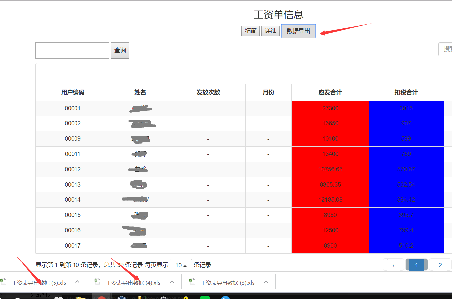Click the 月份 dash cell in row 00017
452x299 pixels.
coord(268,246)
